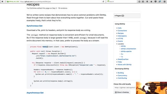
Task: Open the Interceptors wiki page
Action: (122, 36)
